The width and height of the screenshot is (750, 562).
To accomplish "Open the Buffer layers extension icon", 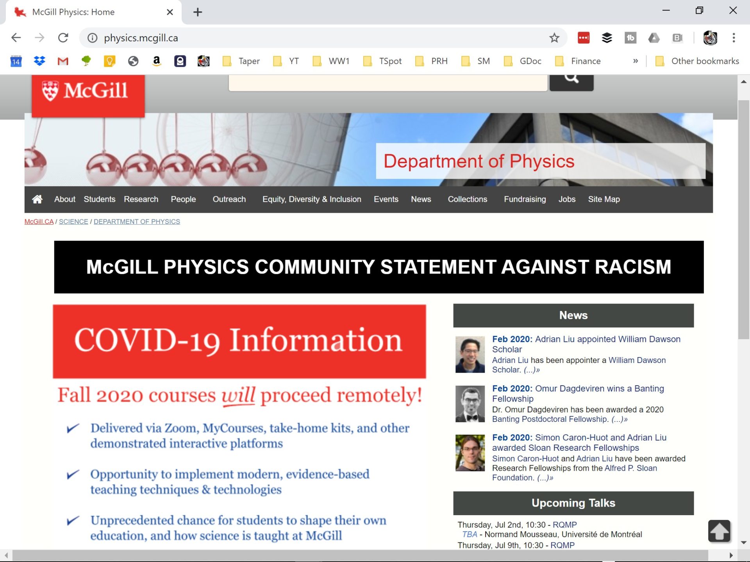I will [607, 38].
